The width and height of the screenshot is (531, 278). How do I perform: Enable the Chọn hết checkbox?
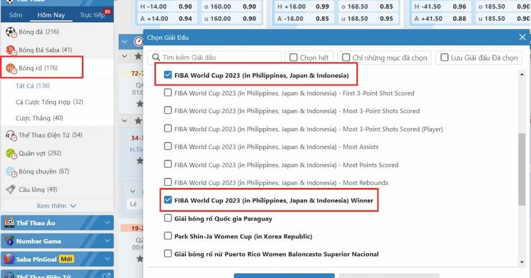[x=294, y=57]
